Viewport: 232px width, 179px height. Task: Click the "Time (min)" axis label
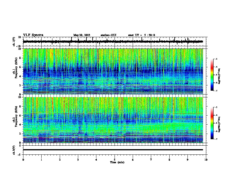coord(117,162)
